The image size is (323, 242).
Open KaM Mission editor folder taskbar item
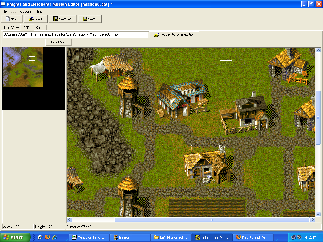[x=171, y=237]
